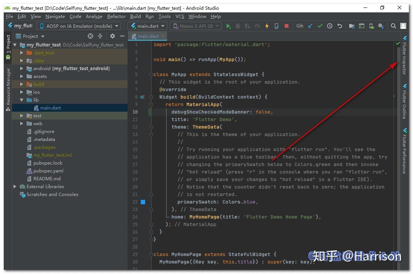Click the blue color swatch on line 22
Screen dimensions: 413x274
coord(143,202)
